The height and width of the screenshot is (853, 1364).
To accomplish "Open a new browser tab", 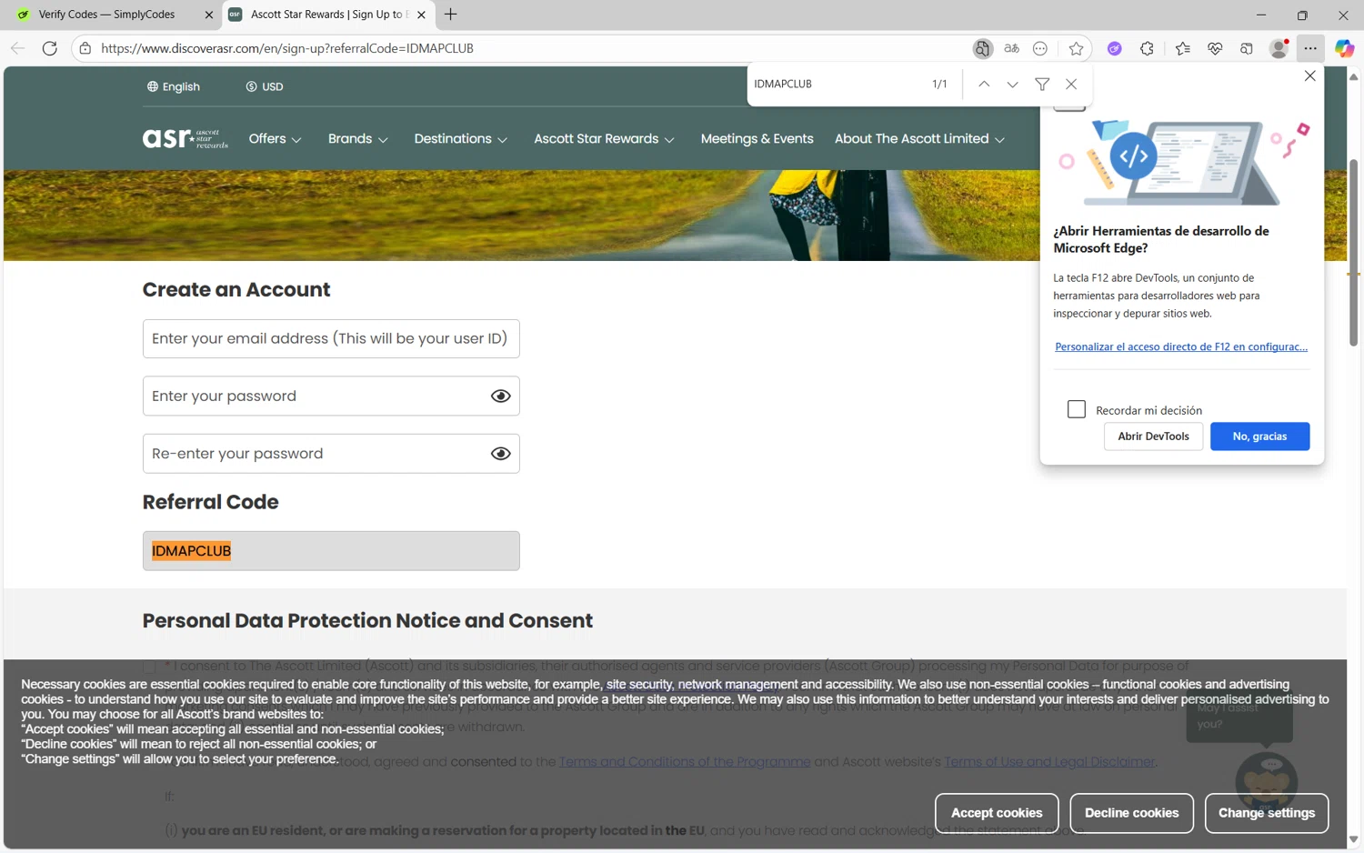I will tap(451, 15).
